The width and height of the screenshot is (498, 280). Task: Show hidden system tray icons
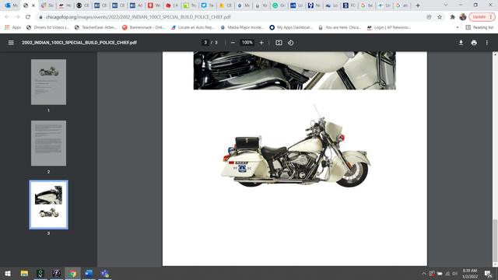(x=423, y=273)
